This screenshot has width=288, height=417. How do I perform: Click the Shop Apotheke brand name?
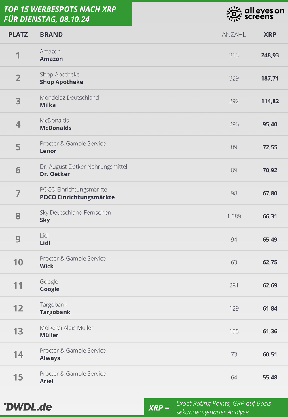coord(61,82)
